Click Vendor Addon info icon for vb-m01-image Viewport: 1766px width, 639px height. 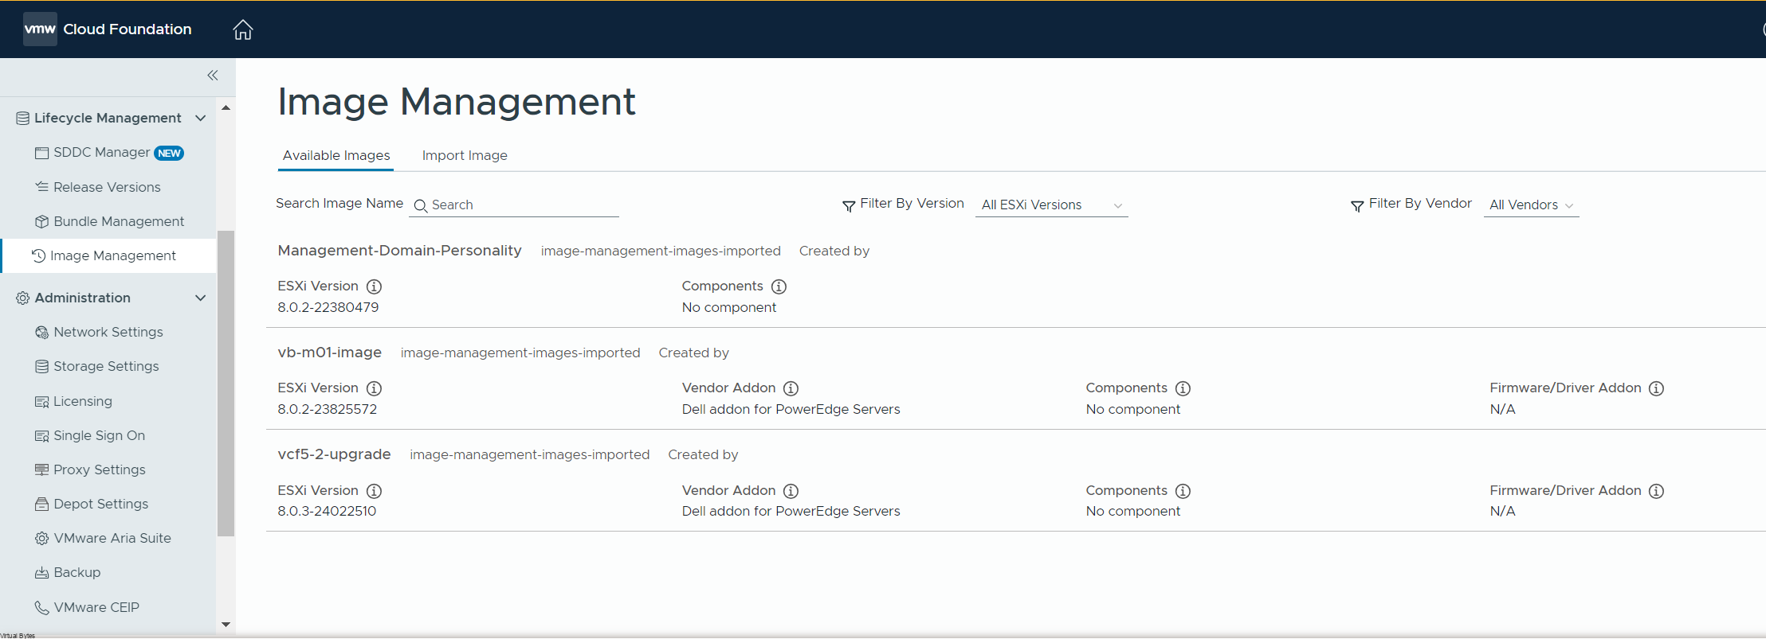(x=791, y=388)
